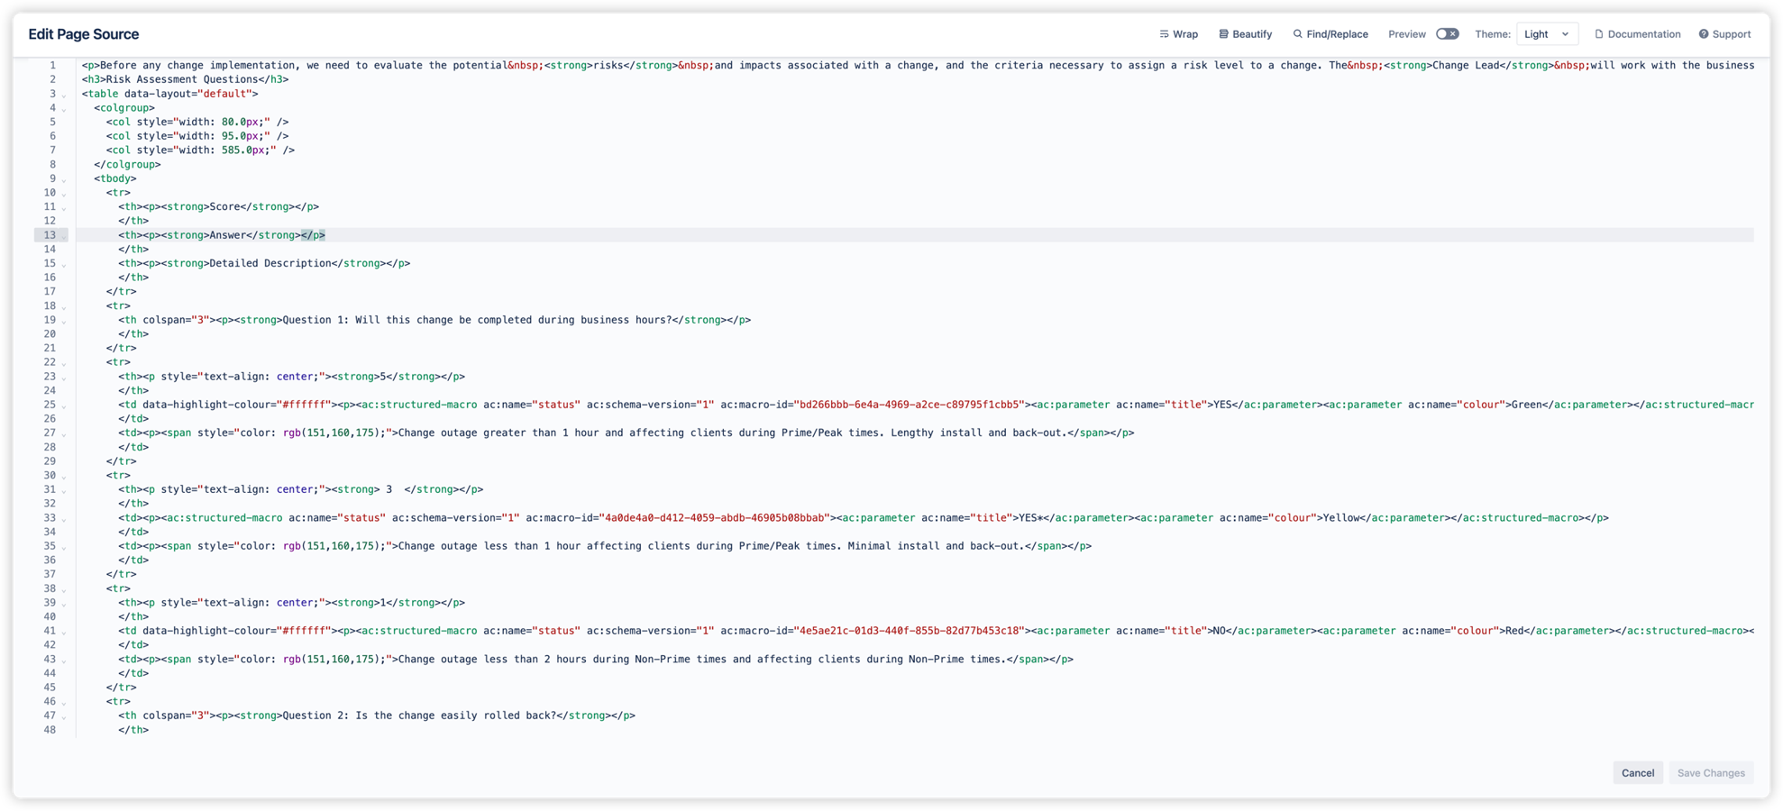1783x811 pixels.
Task: Collapse the tr row at line 46
Action: (64, 701)
